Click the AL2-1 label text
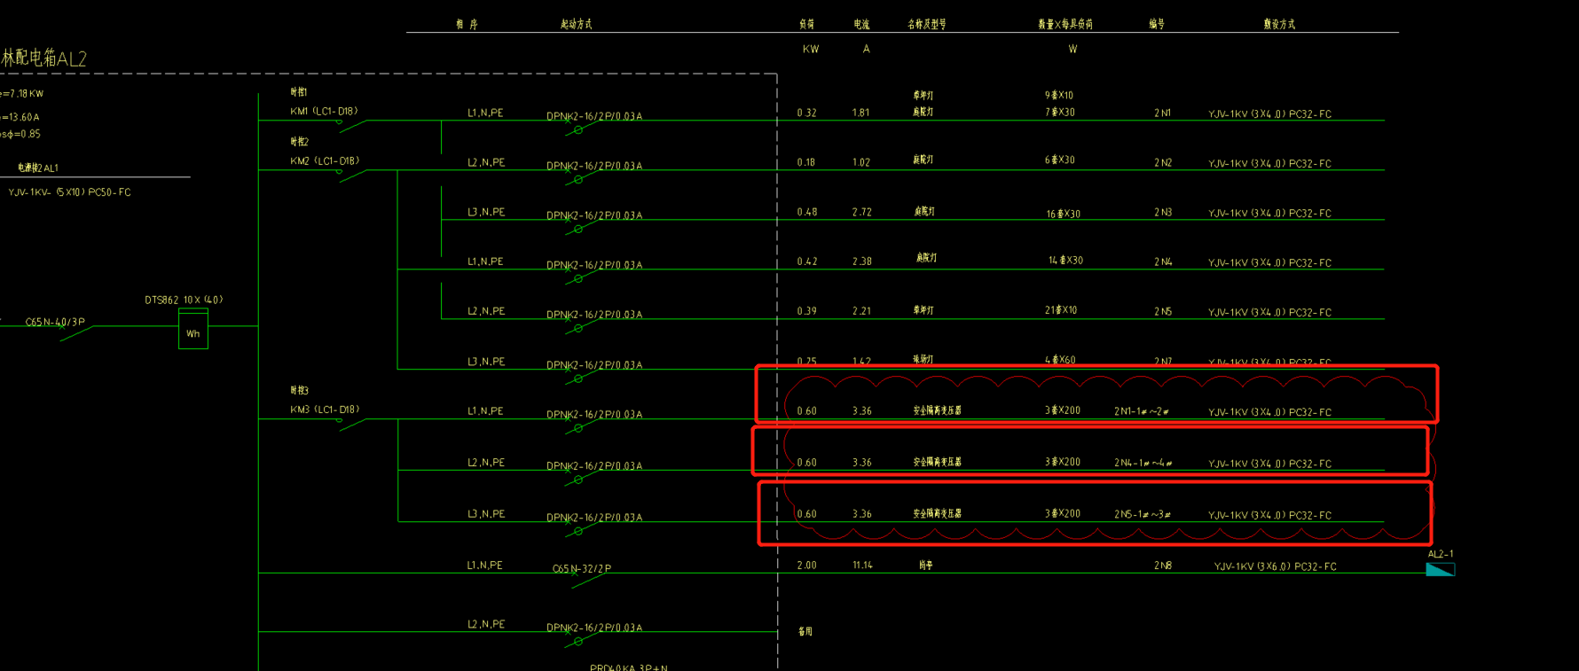This screenshot has height=671, width=1579. click(1441, 553)
